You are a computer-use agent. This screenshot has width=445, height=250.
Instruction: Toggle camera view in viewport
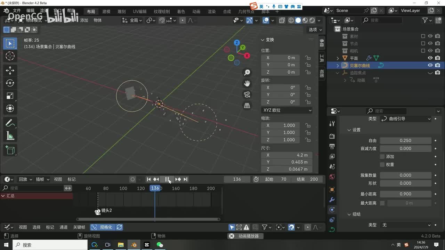click(x=247, y=94)
